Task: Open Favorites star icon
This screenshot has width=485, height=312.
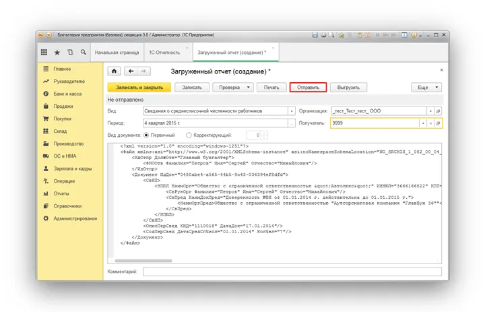Action: coord(57,52)
